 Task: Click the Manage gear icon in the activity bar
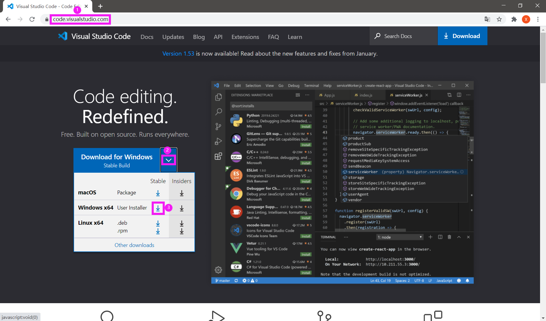(219, 270)
